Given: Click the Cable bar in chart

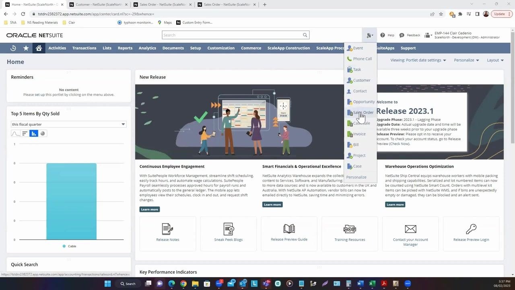Looking at the screenshot, I should pos(71,201).
